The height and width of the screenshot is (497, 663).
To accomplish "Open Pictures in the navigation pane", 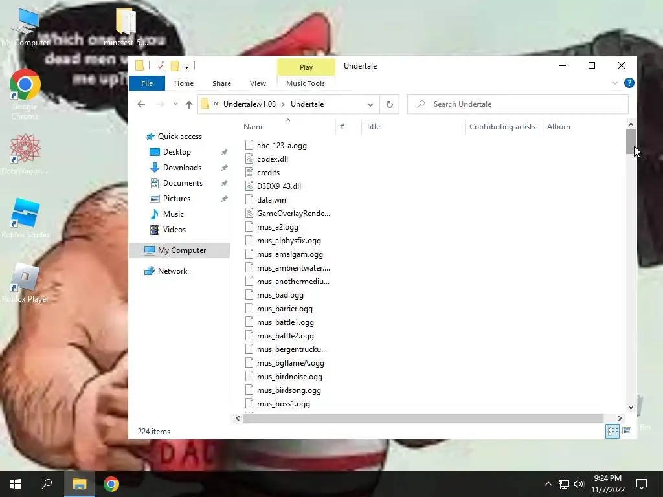I will (x=176, y=199).
